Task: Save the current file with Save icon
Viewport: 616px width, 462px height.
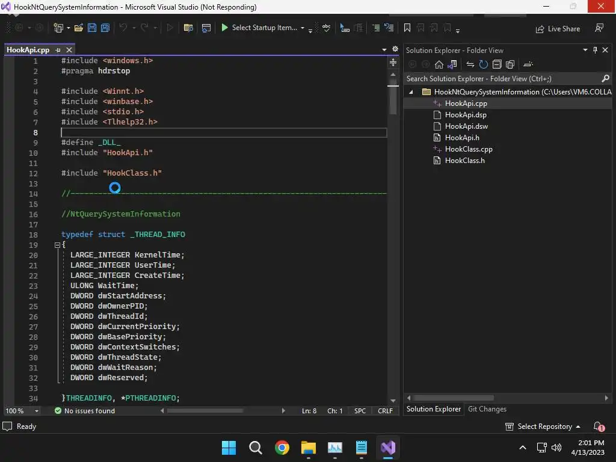Action: point(92,28)
